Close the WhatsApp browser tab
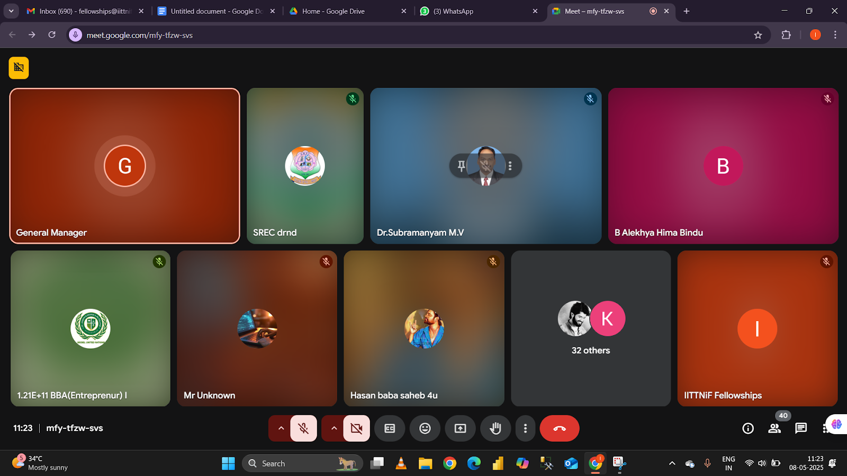The image size is (847, 476). (535, 11)
